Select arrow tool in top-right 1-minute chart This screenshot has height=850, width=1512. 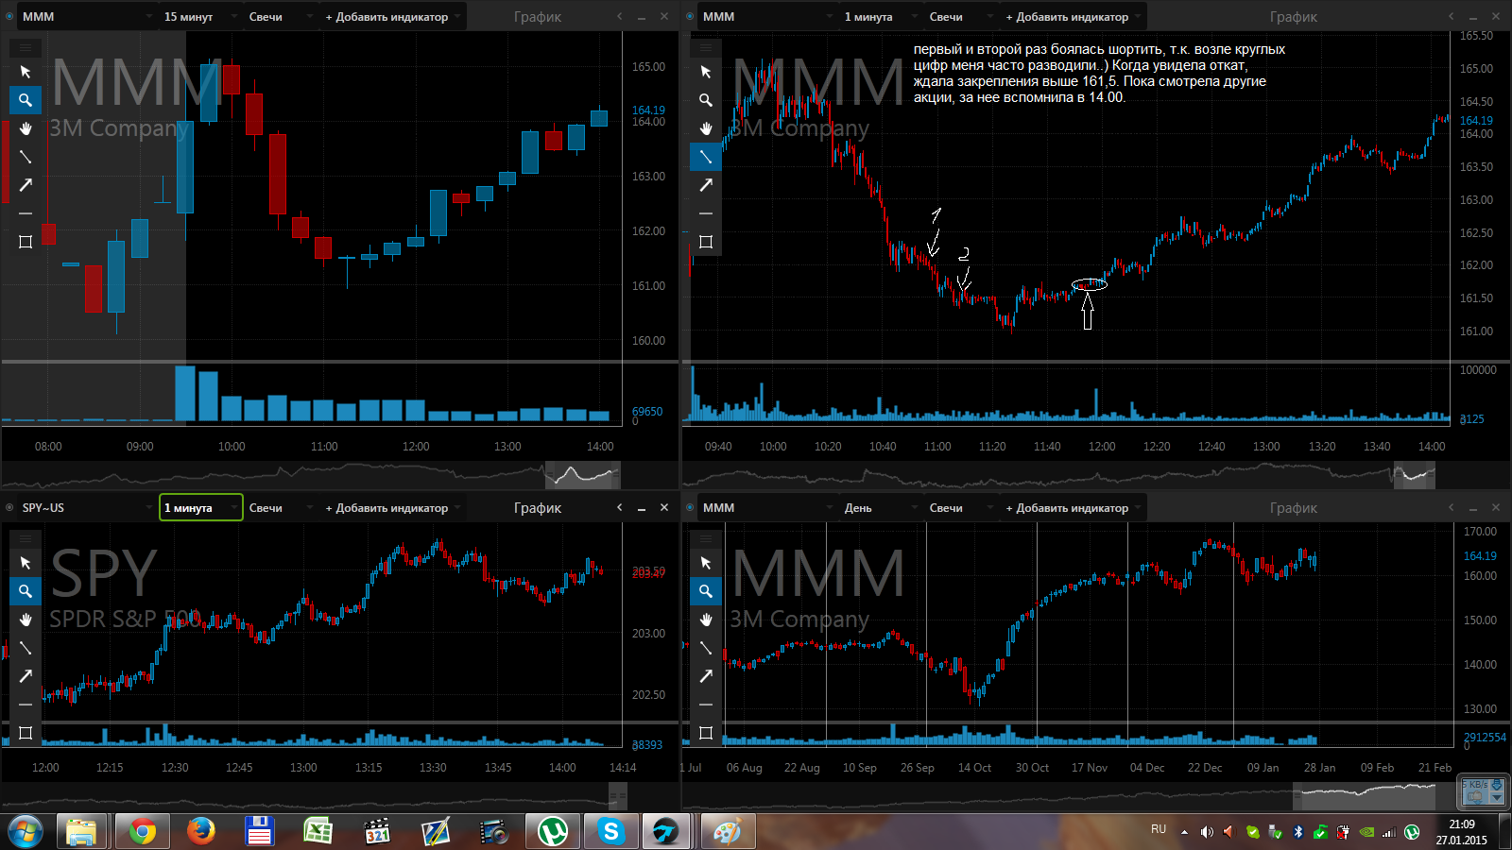[x=706, y=185]
